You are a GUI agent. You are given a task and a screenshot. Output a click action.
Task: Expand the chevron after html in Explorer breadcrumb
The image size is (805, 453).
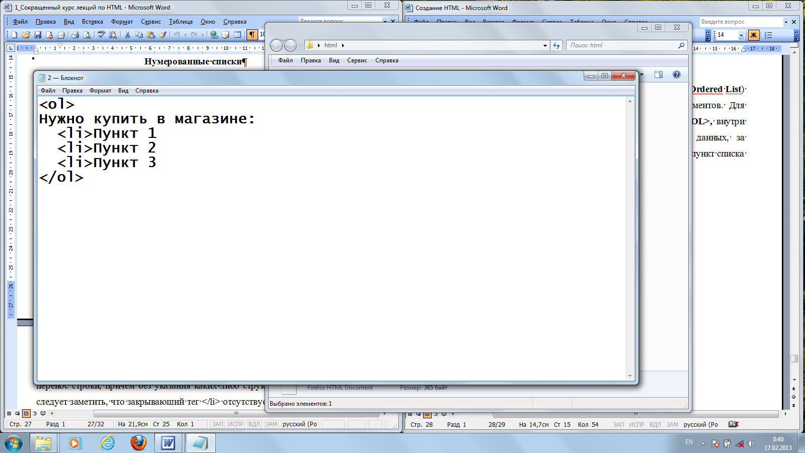(343, 45)
